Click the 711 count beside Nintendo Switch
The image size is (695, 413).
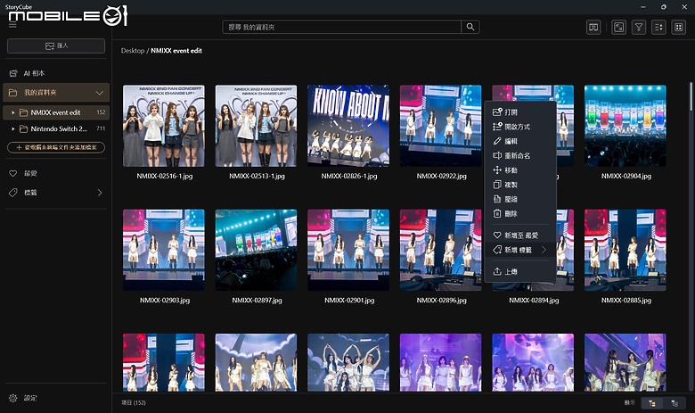pos(101,128)
